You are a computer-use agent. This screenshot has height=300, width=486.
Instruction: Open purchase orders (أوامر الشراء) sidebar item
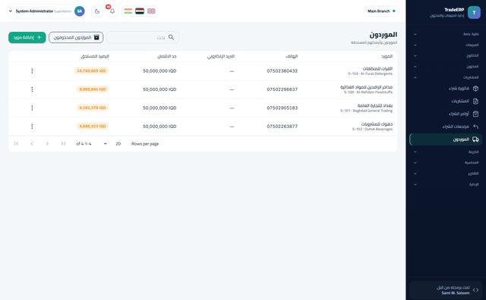point(446,114)
